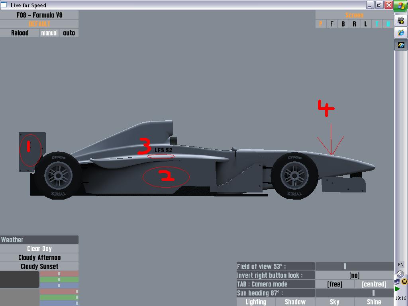Click the Live for Speed taskbar icon
Image resolution: width=408 pixels, height=306 pixels.
coord(401,45)
